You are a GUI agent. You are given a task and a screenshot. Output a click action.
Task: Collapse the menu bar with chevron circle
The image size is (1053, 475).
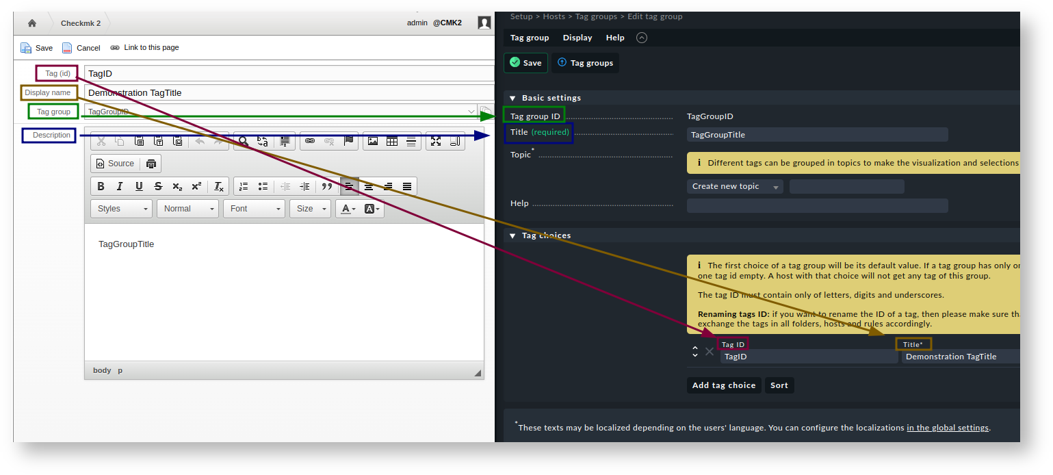click(641, 38)
